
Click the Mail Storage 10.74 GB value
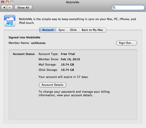tap(68, 65)
